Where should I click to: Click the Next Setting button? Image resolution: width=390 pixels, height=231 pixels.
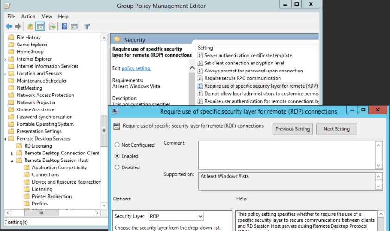[x=336, y=129]
